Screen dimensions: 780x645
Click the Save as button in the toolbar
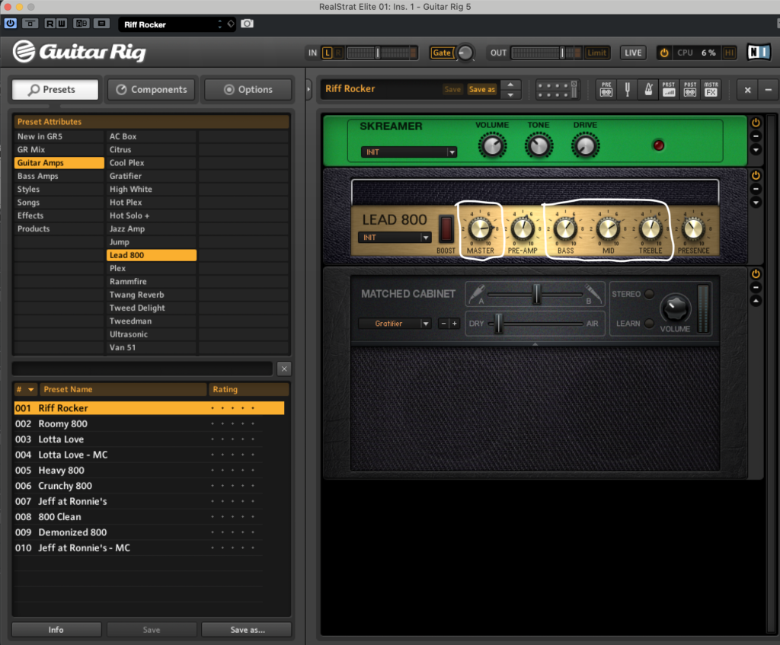[x=481, y=89]
